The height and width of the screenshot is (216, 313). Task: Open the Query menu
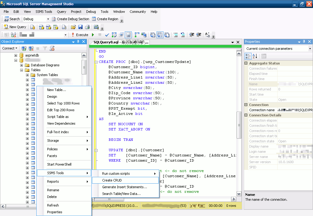pos(61,12)
